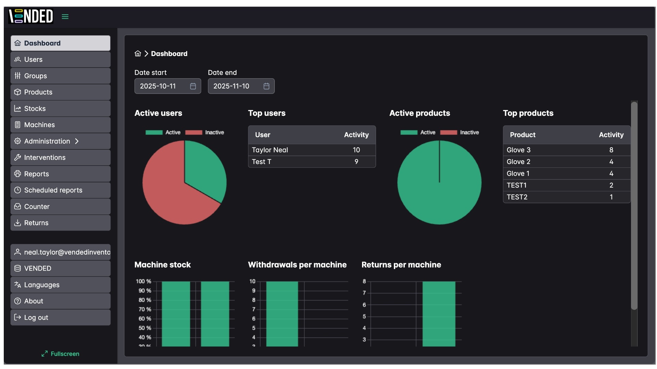This screenshot has width=657, height=369.
Task: Click the Counter inbox icon
Action: tap(17, 206)
